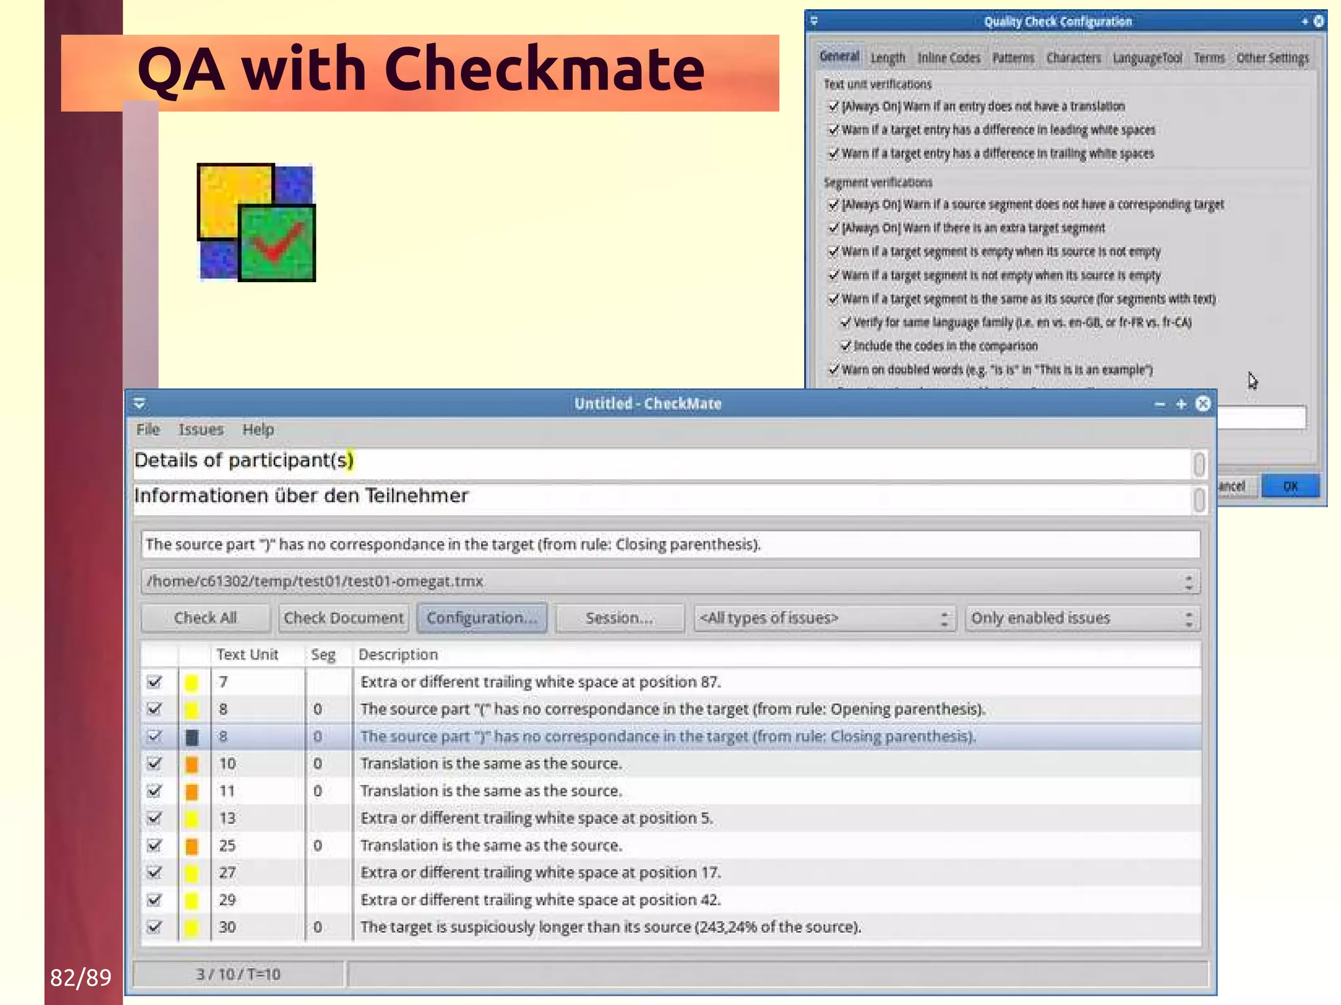Viewport: 1341px width, 1005px height.
Task: Click orange severity swatch for Text Unit 10
Action: tap(191, 764)
